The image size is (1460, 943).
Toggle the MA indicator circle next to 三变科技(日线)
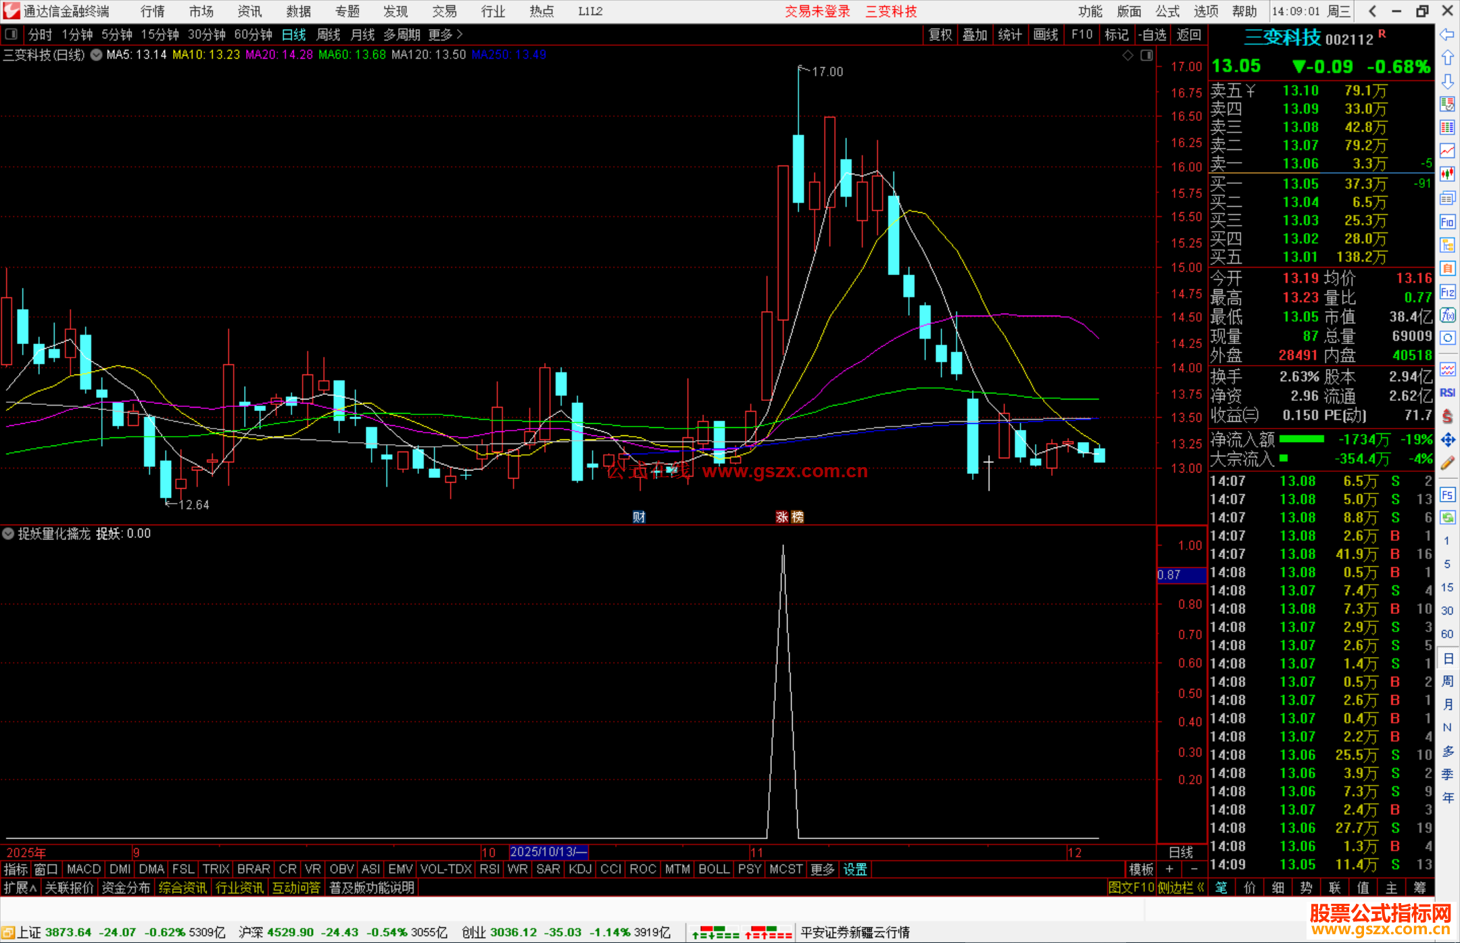[x=97, y=55]
